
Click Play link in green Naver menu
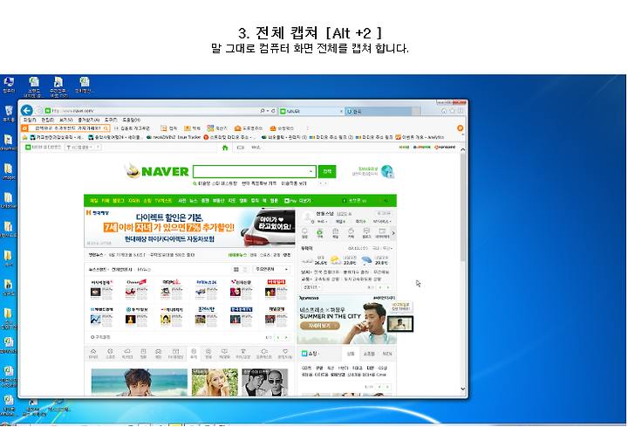[291, 201]
